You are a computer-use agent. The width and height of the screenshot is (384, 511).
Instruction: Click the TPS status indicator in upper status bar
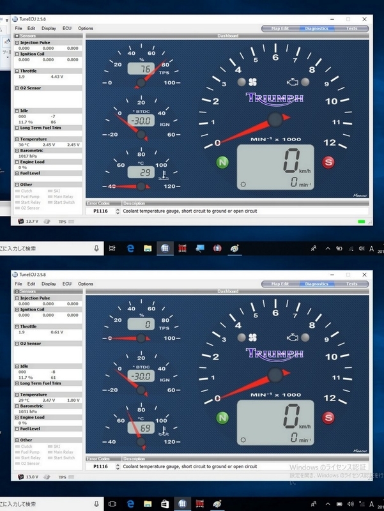[71, 222]
